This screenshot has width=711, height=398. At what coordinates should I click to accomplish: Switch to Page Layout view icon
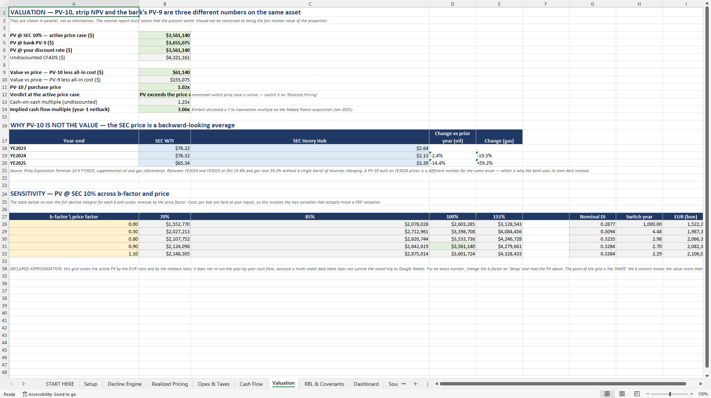pos(622,394)
